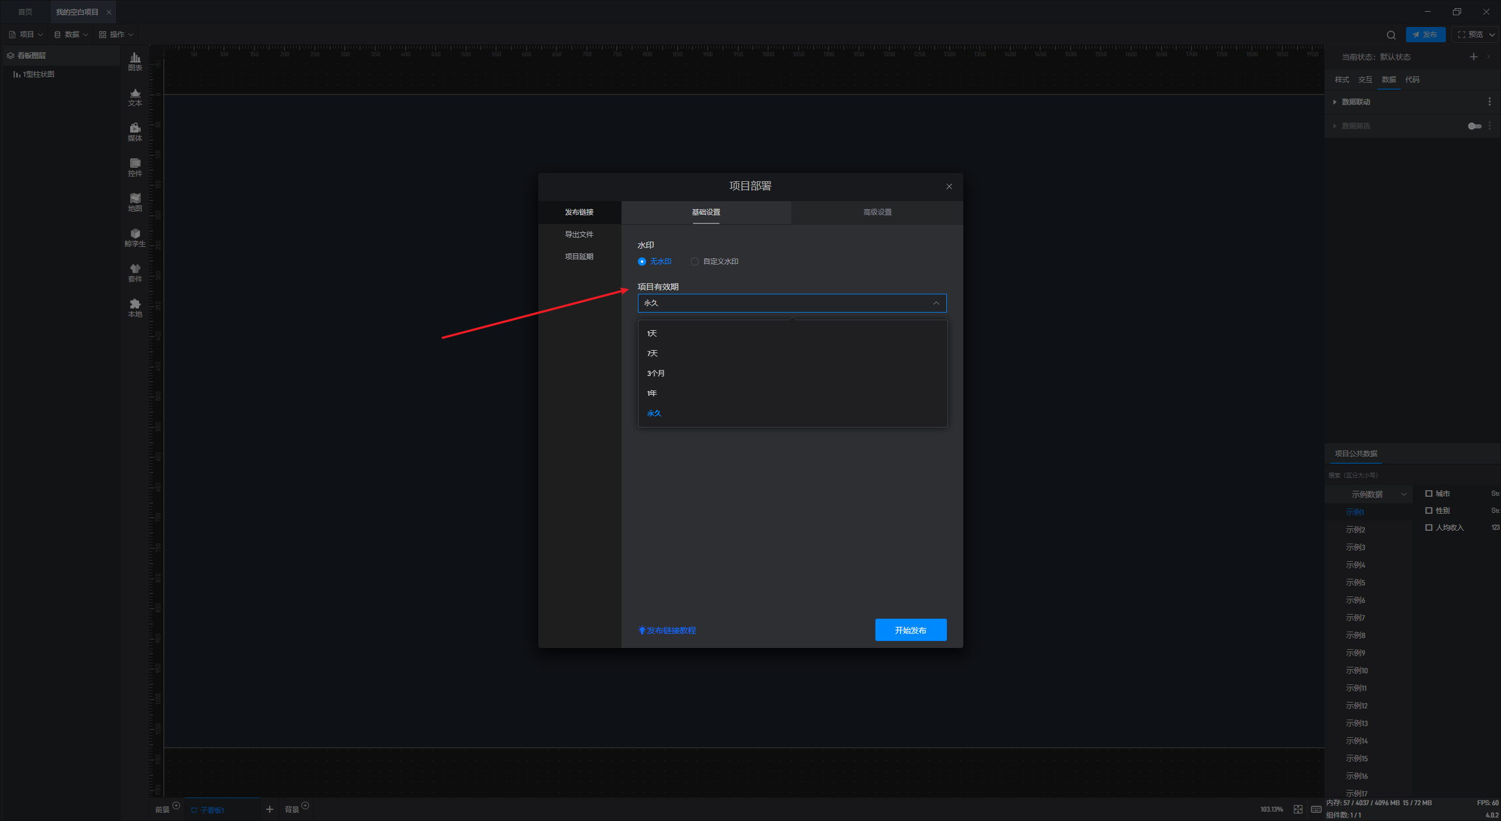Select the 鲸孪生 twin icon

click(x=135, y=237)
